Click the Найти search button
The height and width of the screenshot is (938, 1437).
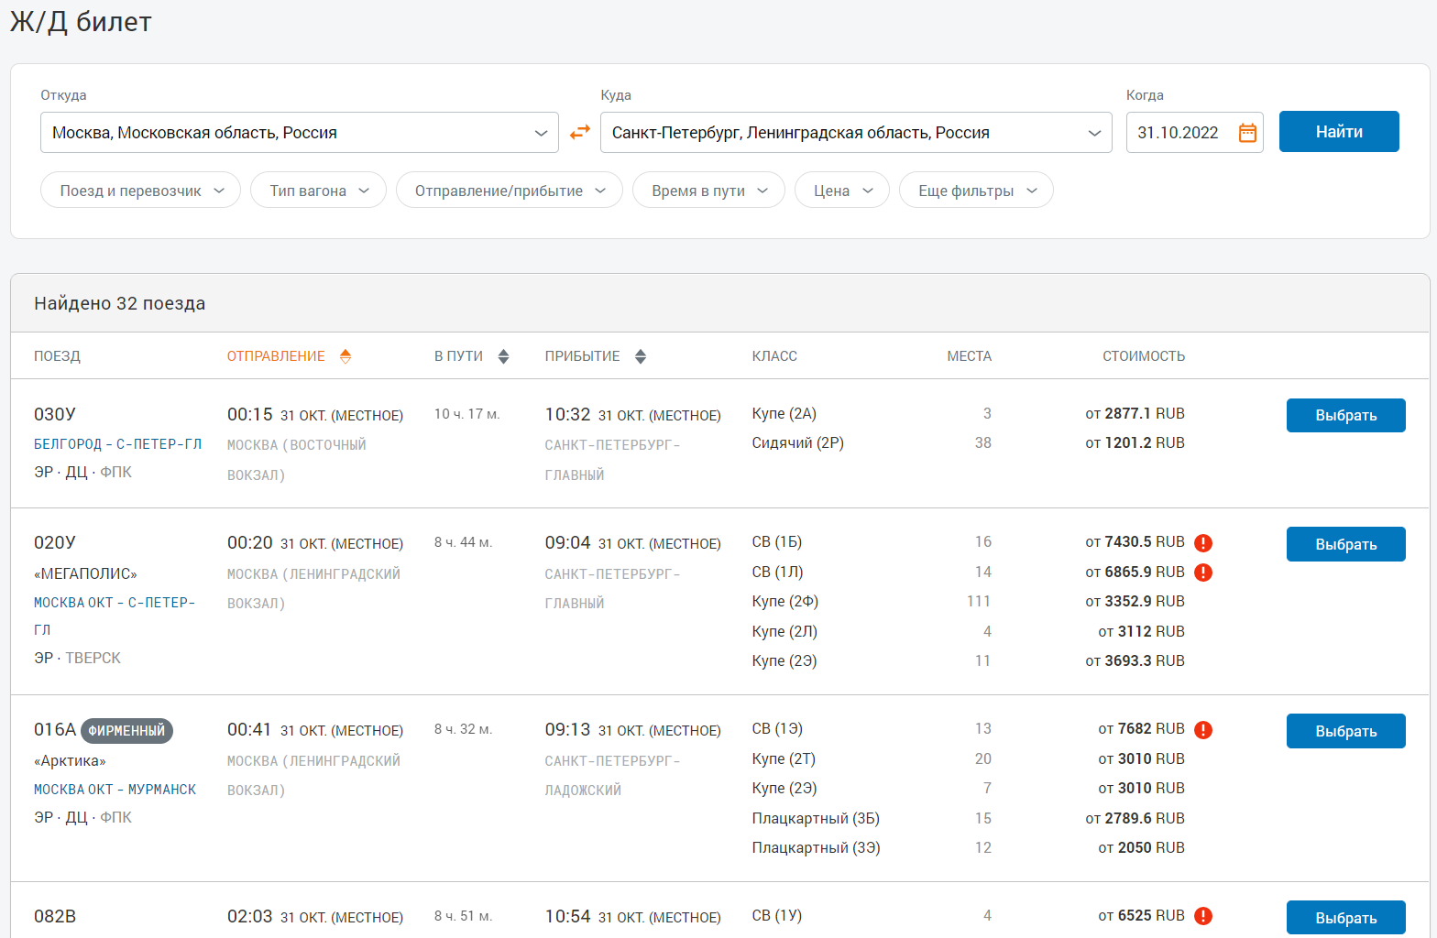click(x=1339, y=132)
